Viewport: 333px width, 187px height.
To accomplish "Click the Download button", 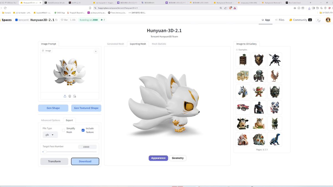I will coord(85,161).
